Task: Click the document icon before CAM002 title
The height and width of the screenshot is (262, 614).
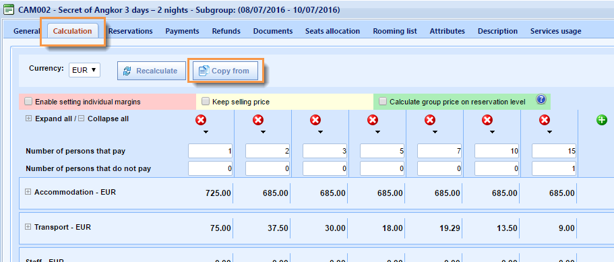Action: point(8,9)
